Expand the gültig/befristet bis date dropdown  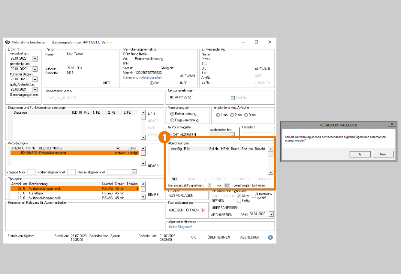(35, 90)
